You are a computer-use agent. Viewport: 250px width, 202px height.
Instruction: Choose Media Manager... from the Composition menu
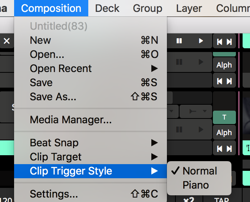[x=70, y=120]
